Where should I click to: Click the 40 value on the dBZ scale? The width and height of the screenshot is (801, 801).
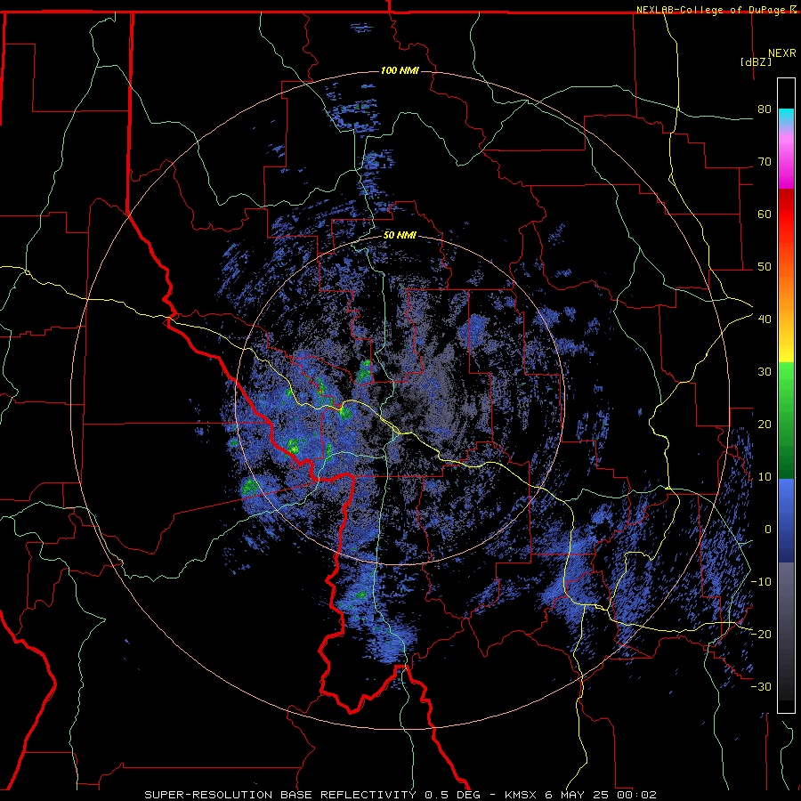(765, 320)
